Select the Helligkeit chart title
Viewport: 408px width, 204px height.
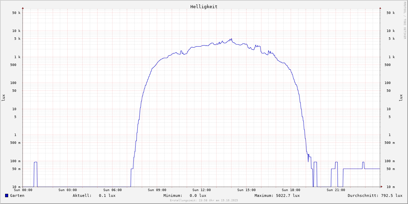coord(204,6)
